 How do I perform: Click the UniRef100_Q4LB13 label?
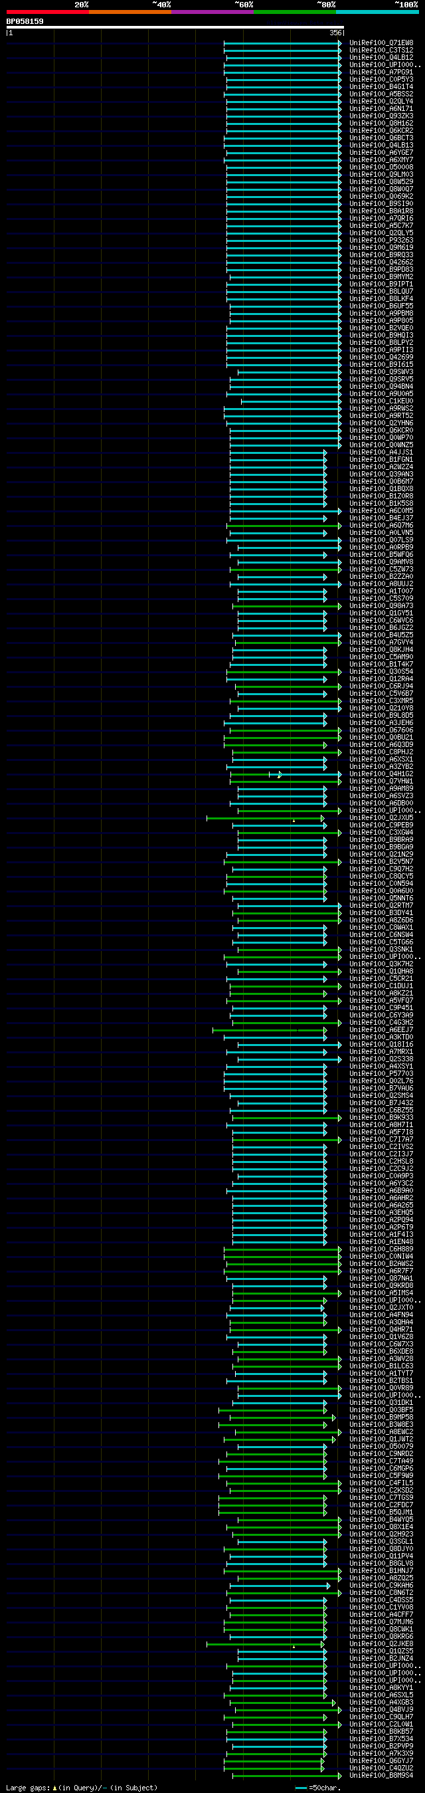381,146
